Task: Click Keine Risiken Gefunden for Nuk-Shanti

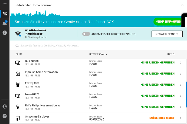Action: 158,63
